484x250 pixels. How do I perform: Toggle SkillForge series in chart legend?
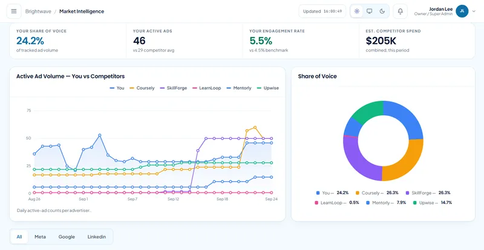click(x=174, y=88)
